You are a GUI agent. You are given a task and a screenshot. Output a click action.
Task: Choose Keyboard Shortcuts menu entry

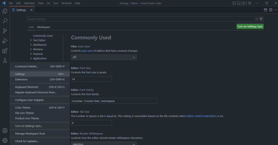(x=40, y=87)
